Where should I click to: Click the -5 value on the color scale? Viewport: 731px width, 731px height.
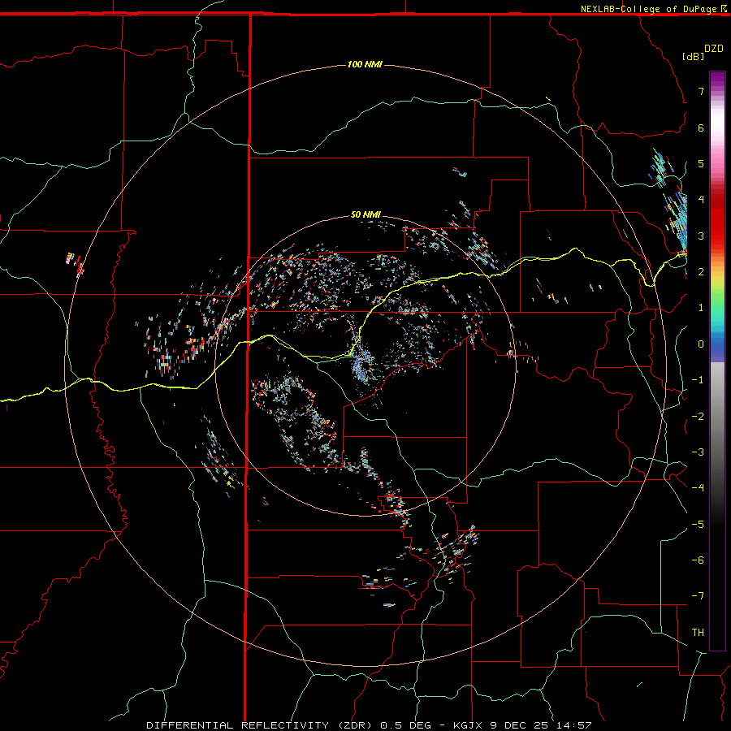698,525
